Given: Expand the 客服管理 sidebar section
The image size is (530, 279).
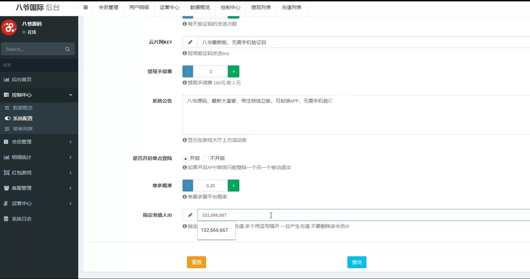Looking at the screenshot, I should pos(39,188).
